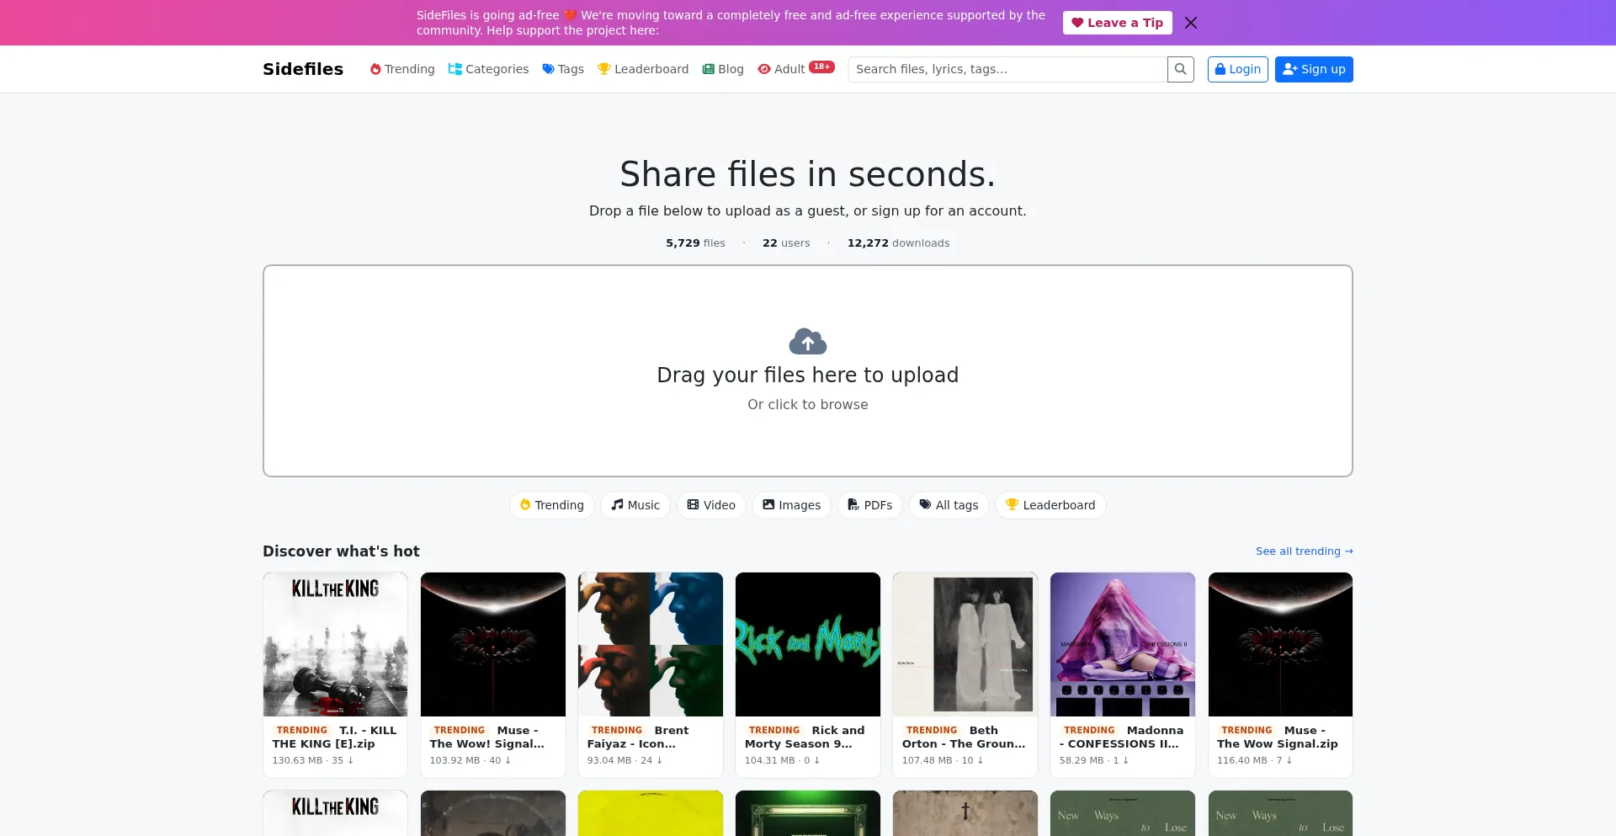Click 'Drag your files here to upload' text
This screenshot has width=1616, height=836.
tap(808, 375)
